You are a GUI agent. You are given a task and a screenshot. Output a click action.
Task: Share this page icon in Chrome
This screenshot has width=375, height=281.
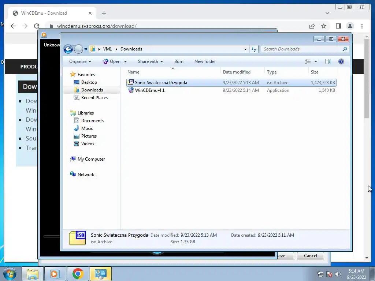[312, 26]
